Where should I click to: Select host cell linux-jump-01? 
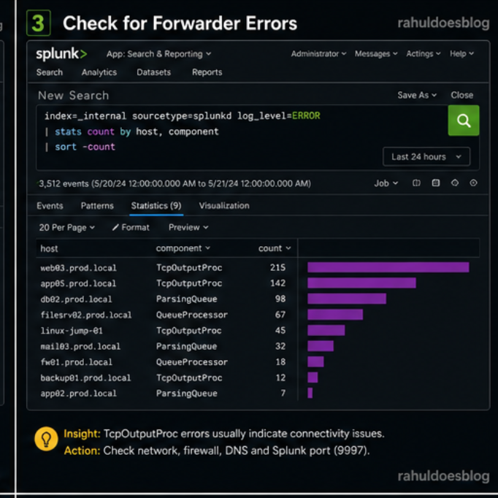coord(72,331)
